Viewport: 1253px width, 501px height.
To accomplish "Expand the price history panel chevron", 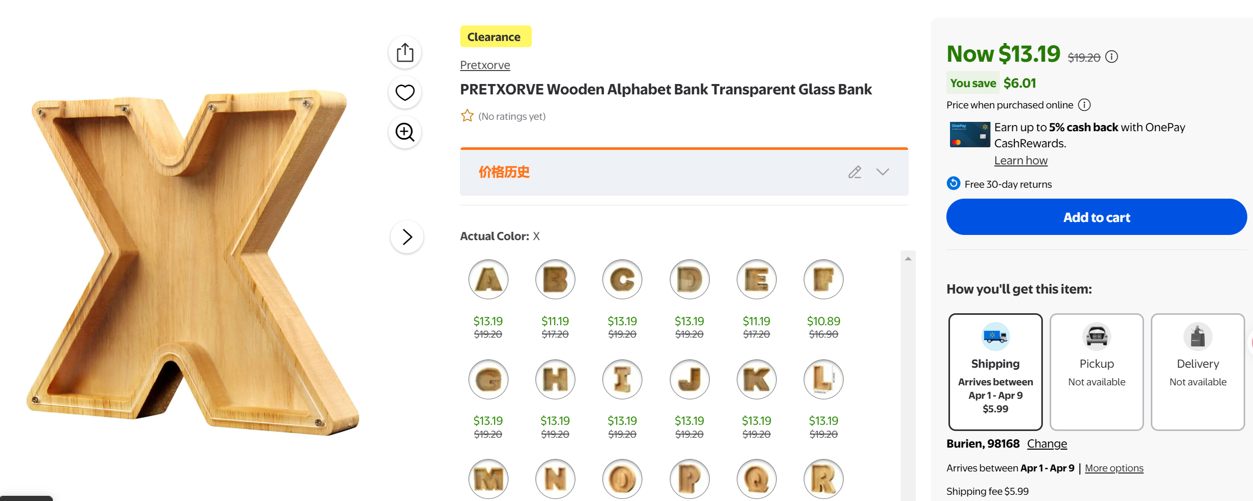I will (883, 172).
